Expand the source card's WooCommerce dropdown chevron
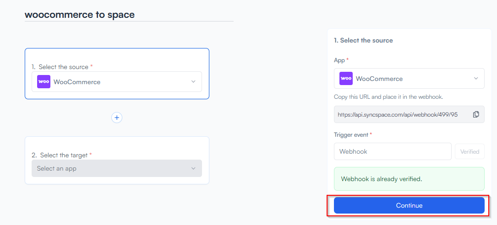497x225 pixels. point(193,82)
